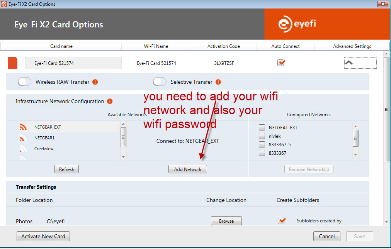Select Creekview in Available Networks
The height and width of the screenshot is (249, 391).
(x=70, y=149)
